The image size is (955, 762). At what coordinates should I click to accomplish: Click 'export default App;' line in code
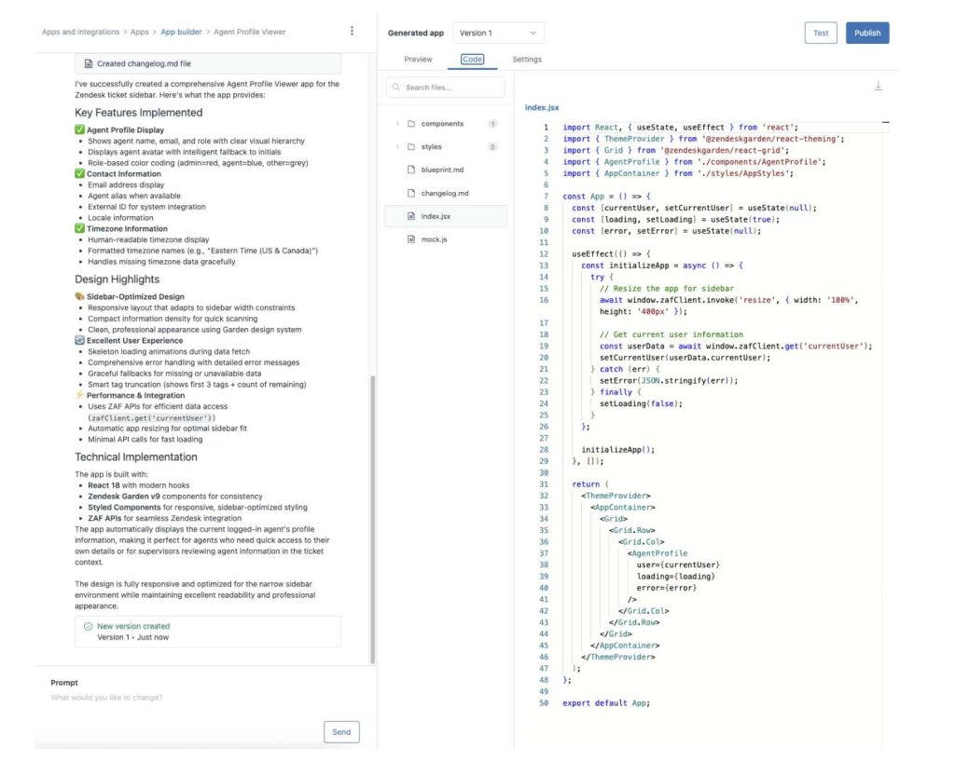[x=606, y=703]
